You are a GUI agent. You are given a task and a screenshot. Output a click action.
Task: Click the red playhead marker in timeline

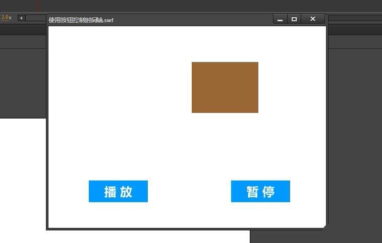tap(37, 6)
